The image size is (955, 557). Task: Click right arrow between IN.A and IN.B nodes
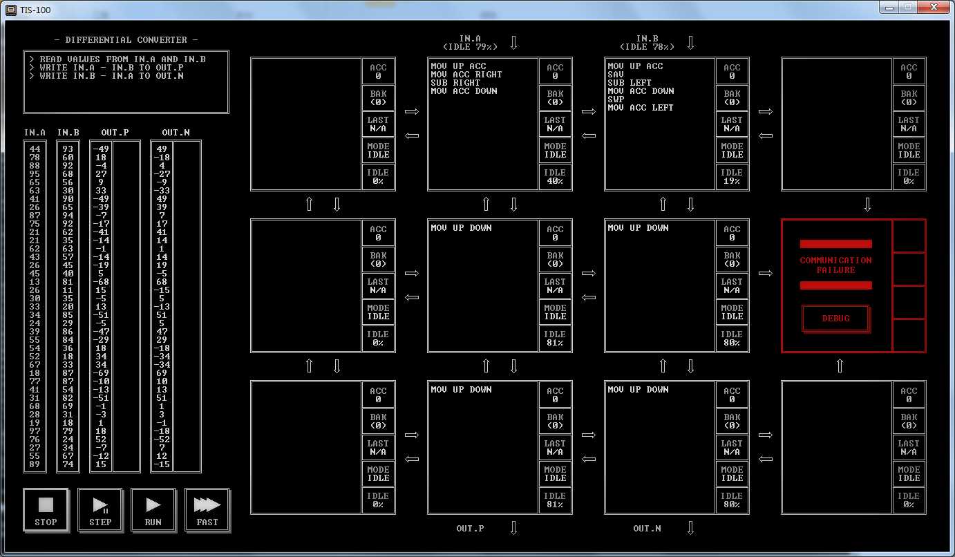(x=588, y=112)
